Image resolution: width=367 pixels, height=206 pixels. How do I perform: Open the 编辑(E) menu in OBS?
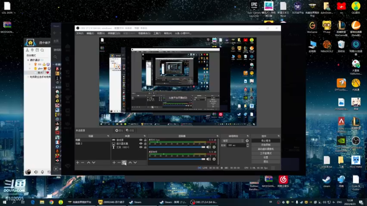pyautogui.click(x=90, y=33)
